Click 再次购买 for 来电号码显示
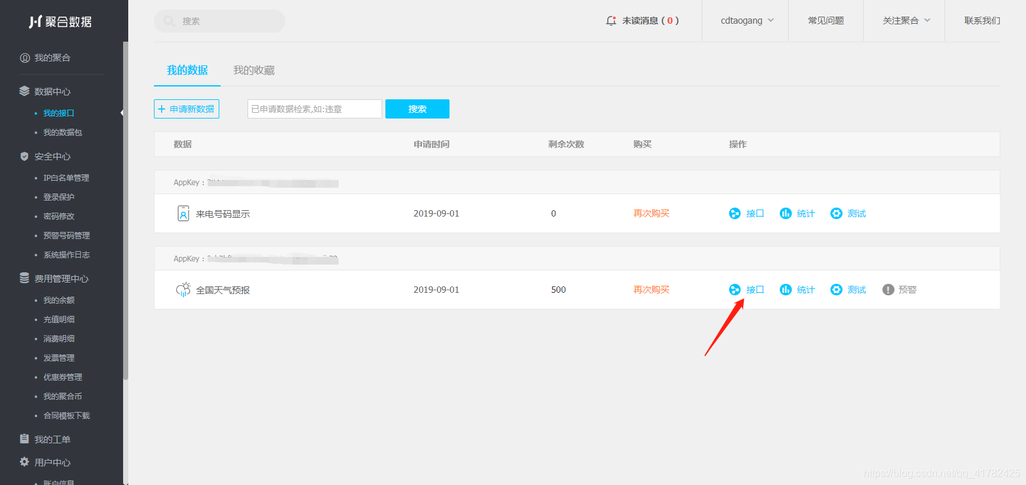1026x485 pixels. (652, 213)
